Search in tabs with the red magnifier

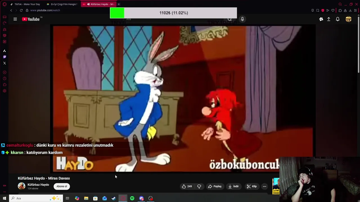pos(340,4)
